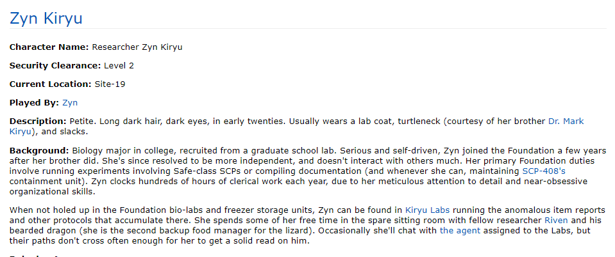
Task: Visit the Kiryu Labs link
Action: click(x=427, y=210)
